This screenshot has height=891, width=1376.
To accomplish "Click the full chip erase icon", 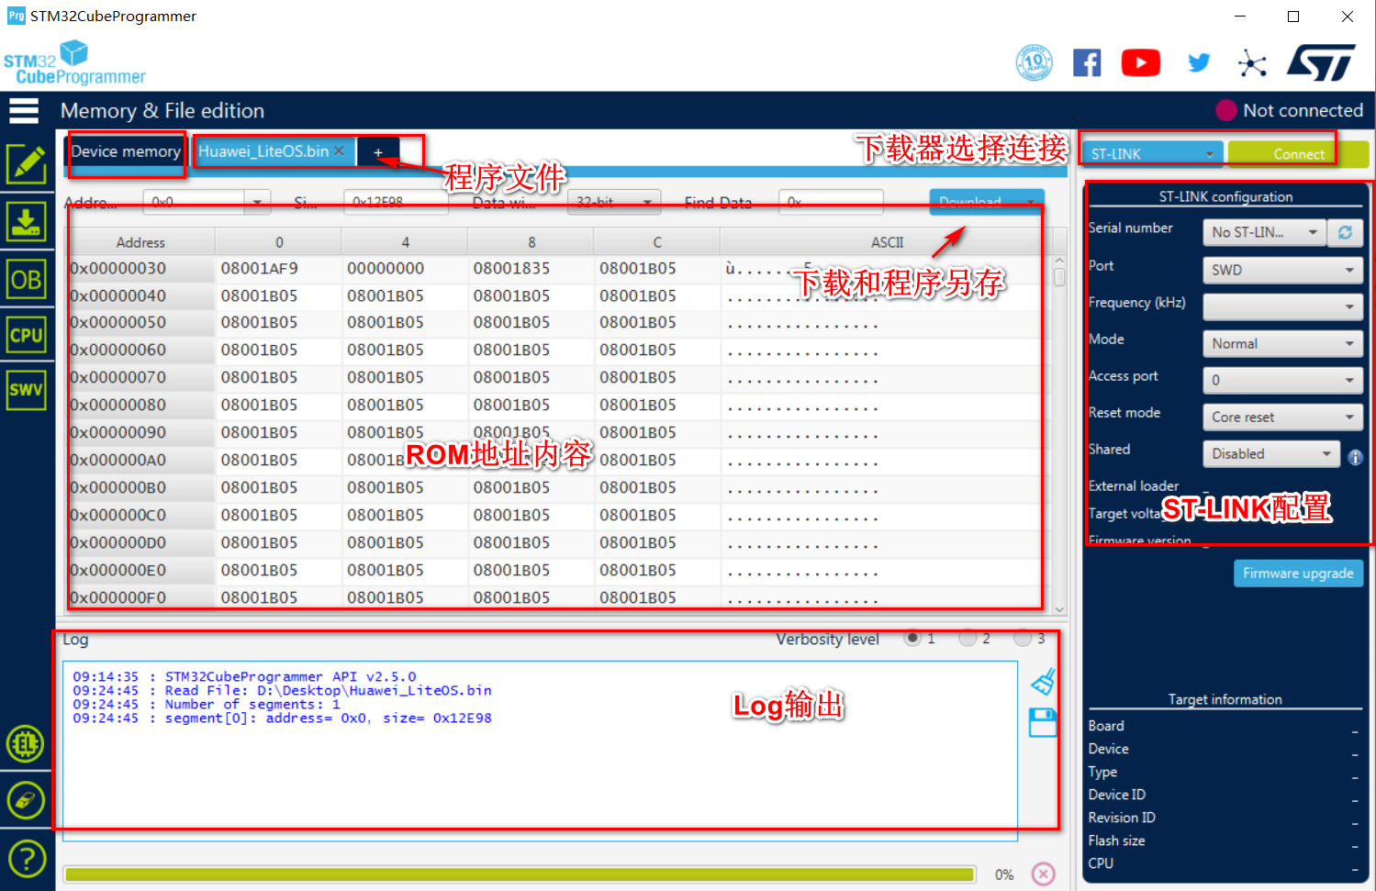I will coord(26,800).
